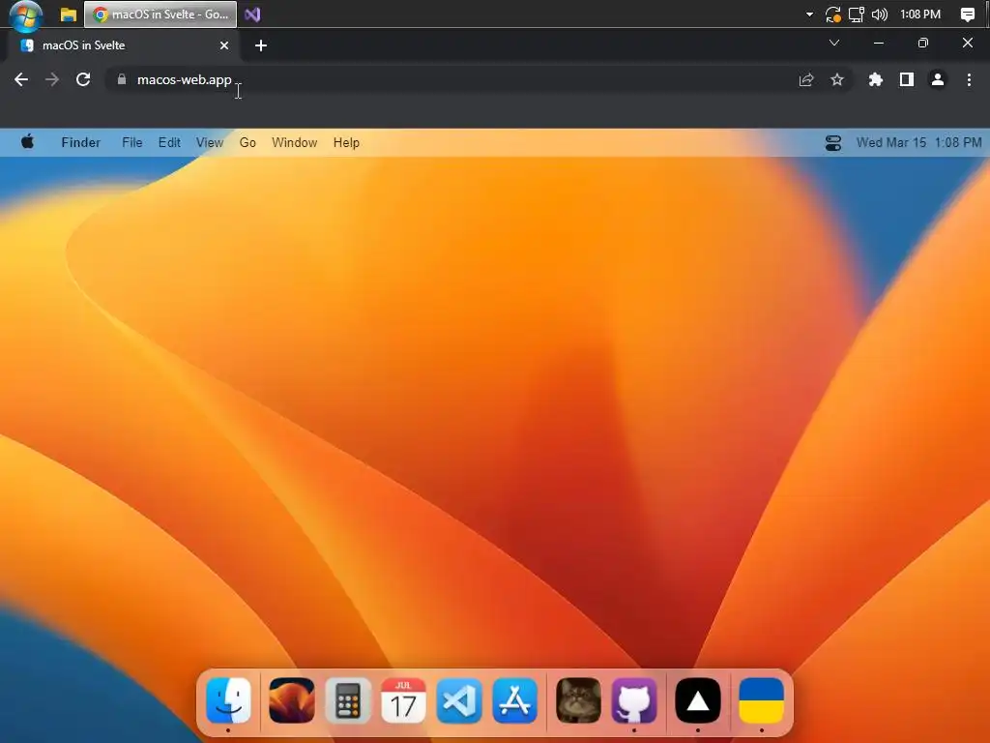Launch the Calculator dock icon
990x743 pixels.
pyautogui.click(x=348, y=700)
